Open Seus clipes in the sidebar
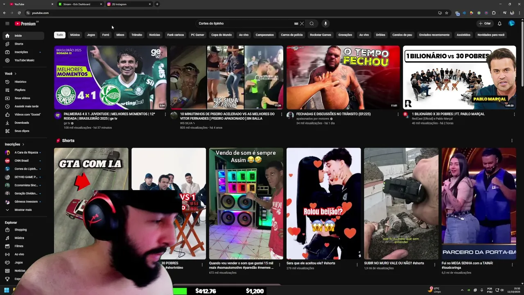Viewport: 524px width, 295px height. (x=23, y=131)
